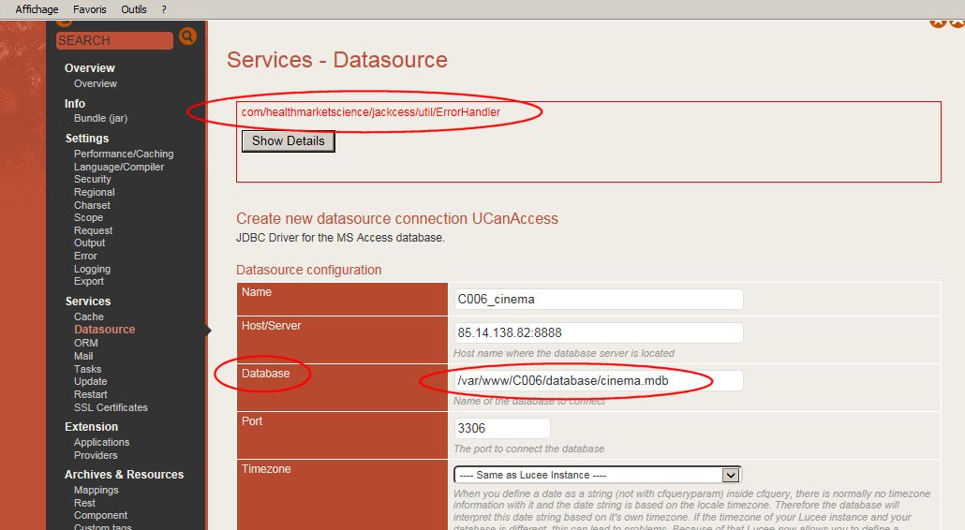The image size is (965, 530).
Task: Edit the Port field 3306
Action: (x=502, y=429)
